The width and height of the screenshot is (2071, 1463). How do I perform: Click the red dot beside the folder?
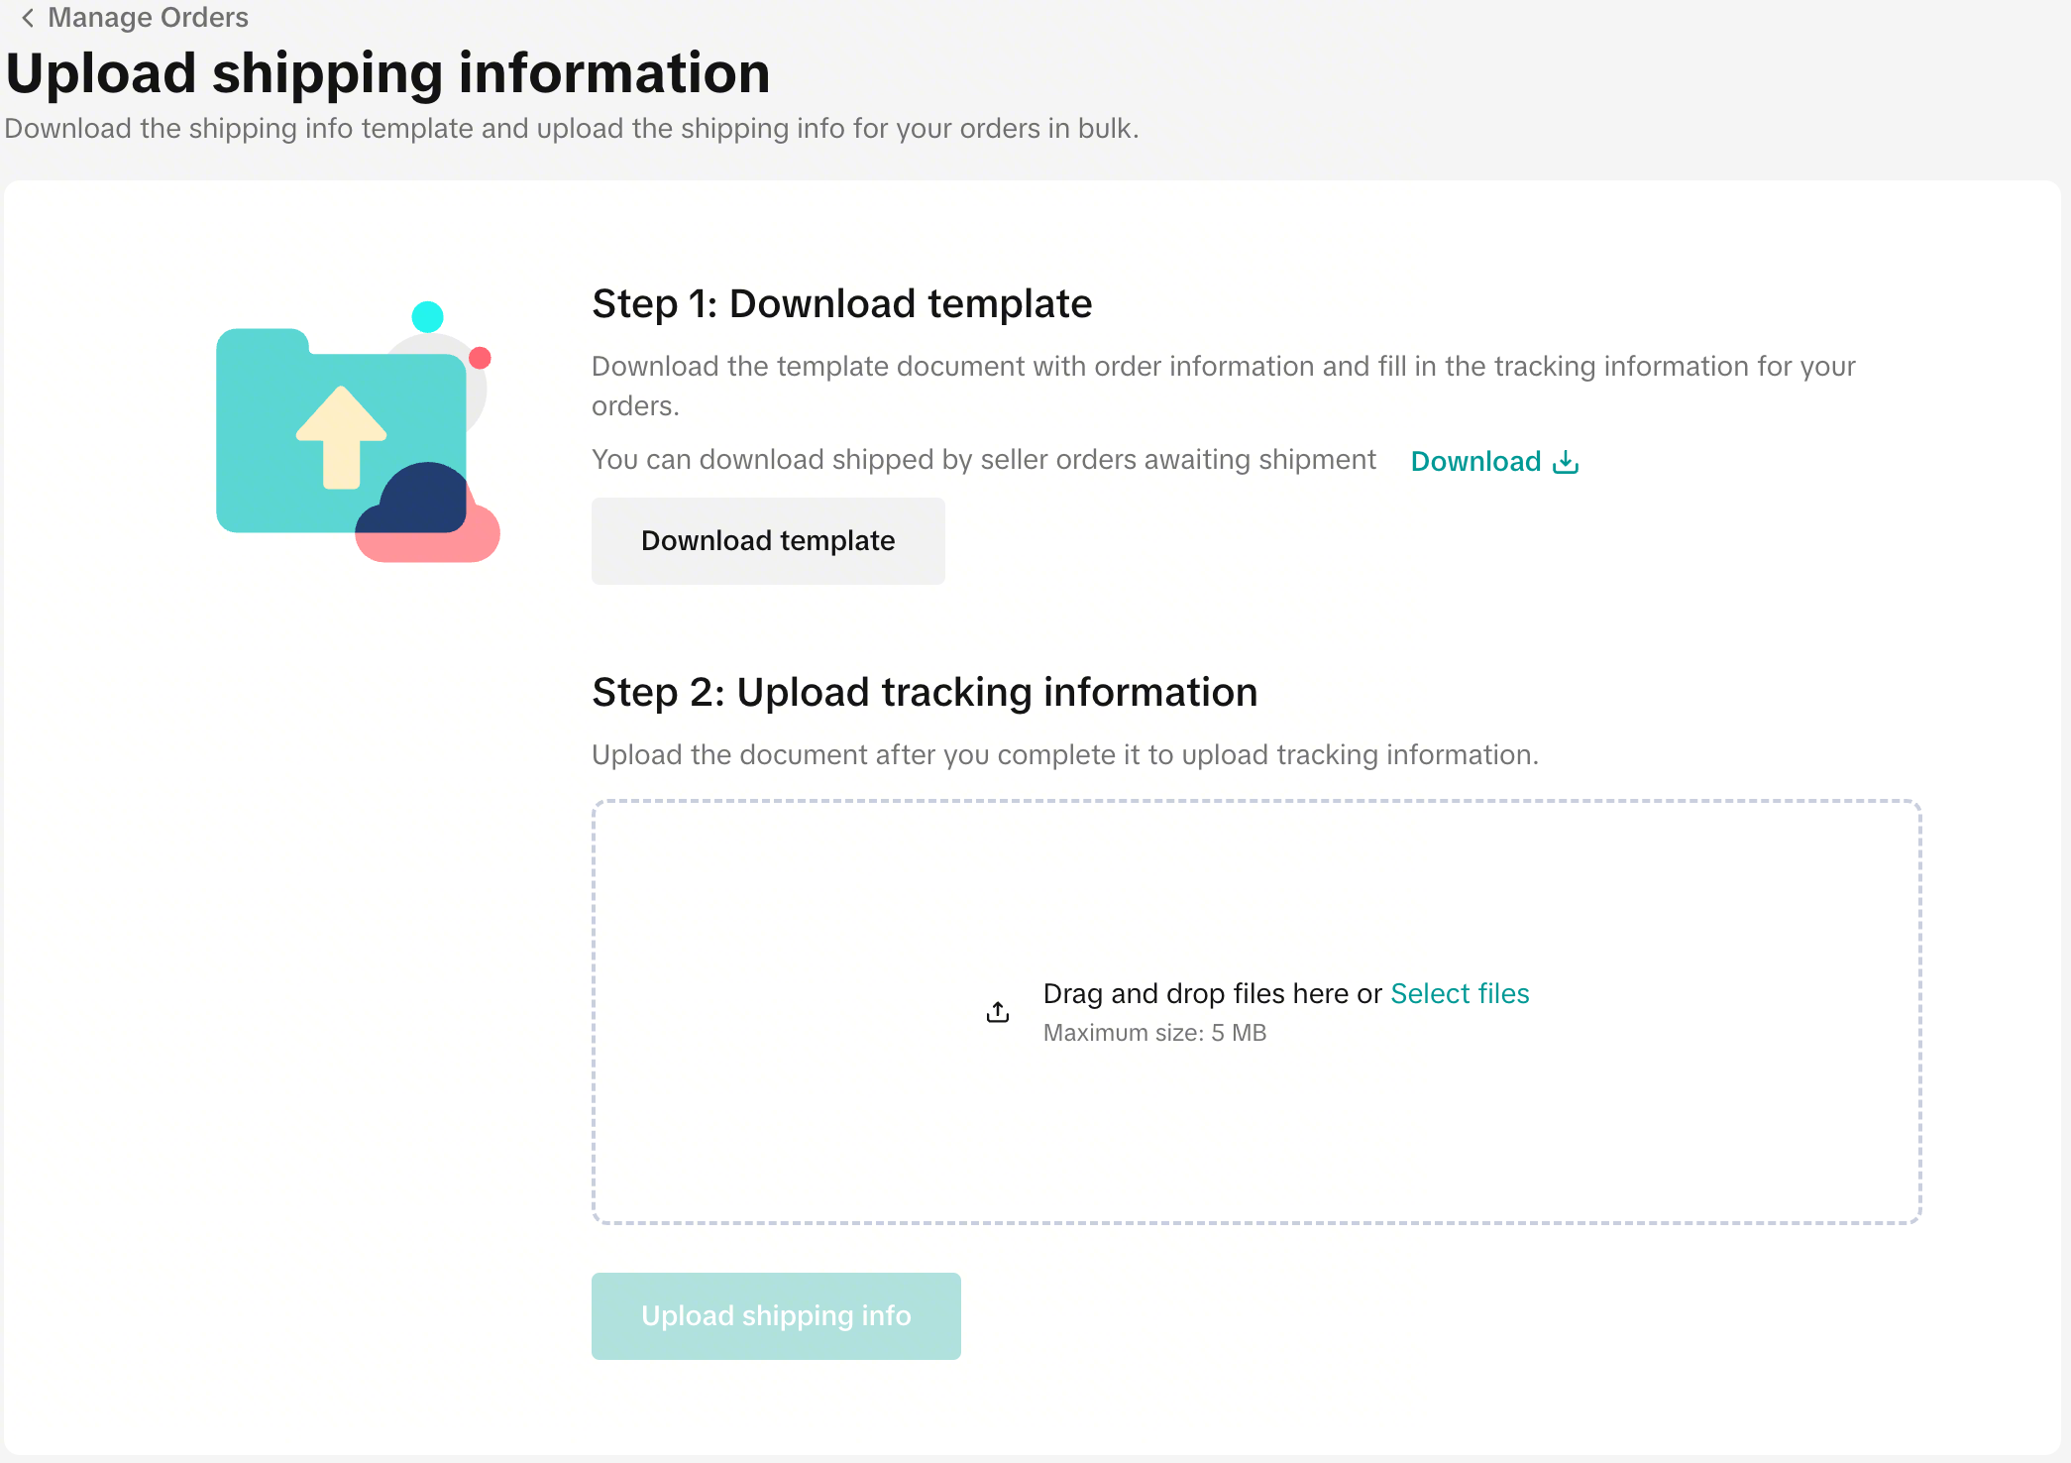481,358
